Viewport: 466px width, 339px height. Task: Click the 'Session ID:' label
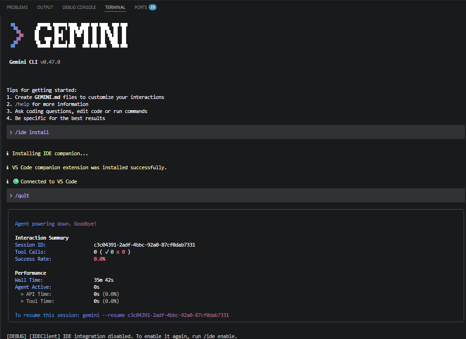(x=30, y=245)
